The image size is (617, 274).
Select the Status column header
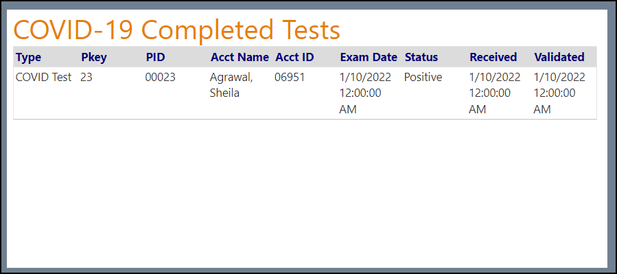[x=421, y=58]
